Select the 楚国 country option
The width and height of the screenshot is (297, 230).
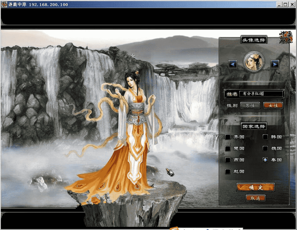(x=228, y=149)
